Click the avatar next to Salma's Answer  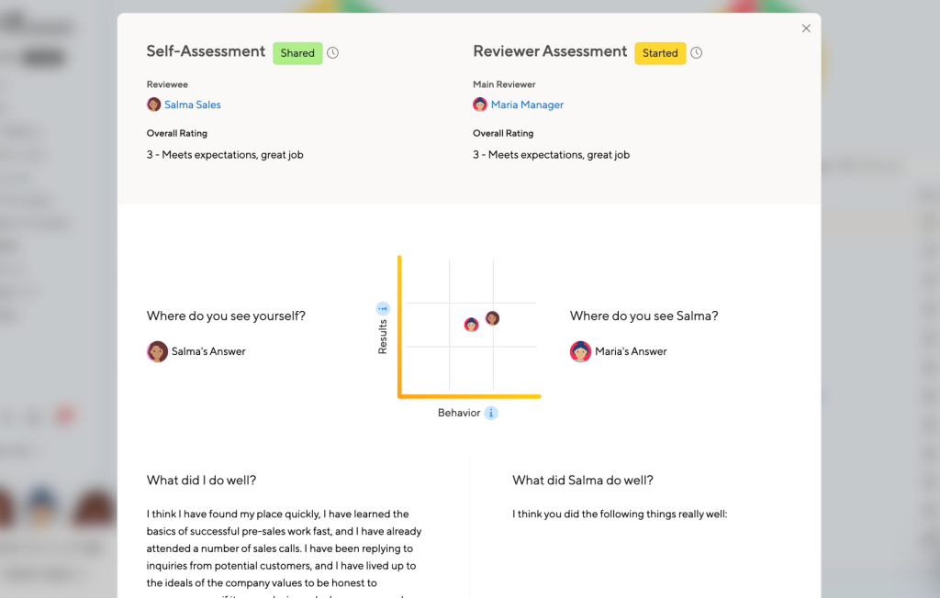pos(157,351)
